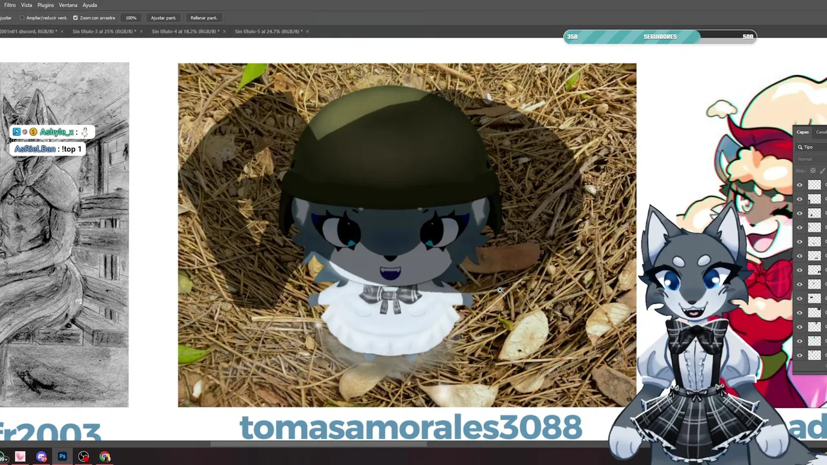The width and height of the screenshot is (827, 465).
Task: Close the discord document tab
Action: (62, 32)
